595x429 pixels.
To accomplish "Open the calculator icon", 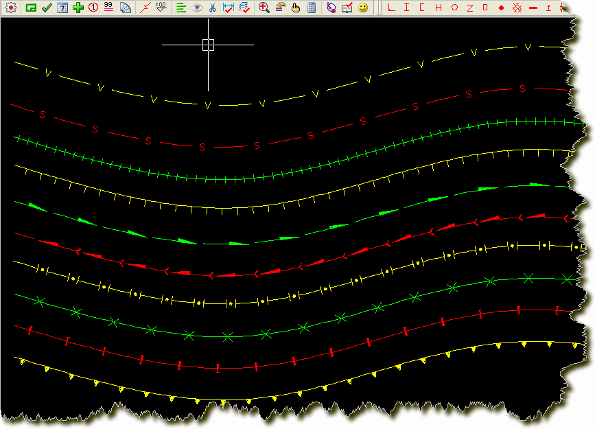I will 312,8.
